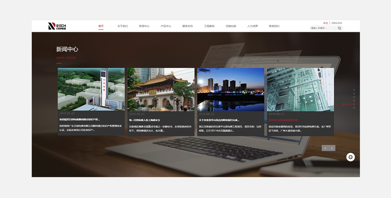Select the first page section dot
Screen dimensions: 391x198
coord(354,90)
